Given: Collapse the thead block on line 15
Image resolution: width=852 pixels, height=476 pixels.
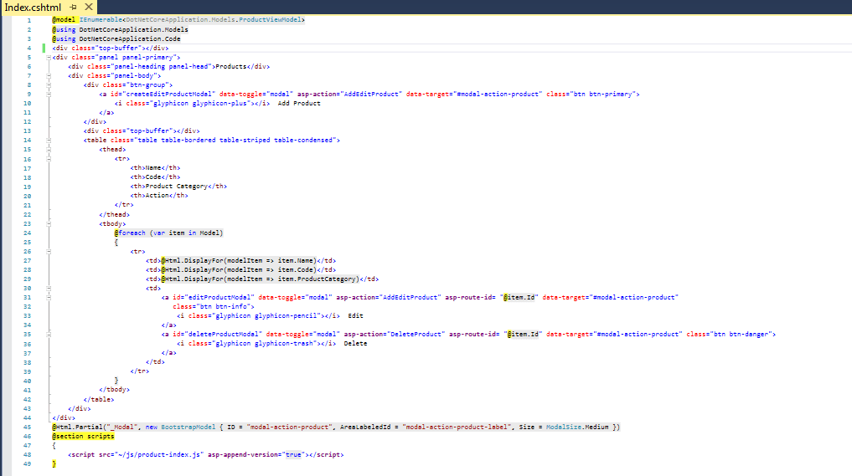Looking at the screenshot, I should pyautogui.click(x=49, y=149).
